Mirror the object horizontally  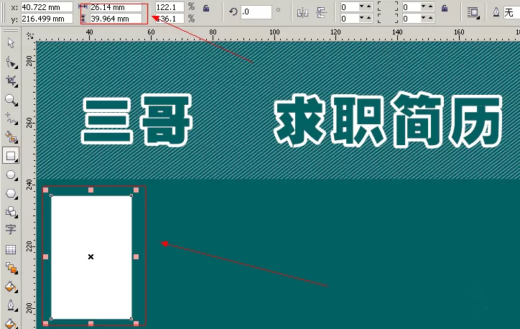tap(302, 13)
